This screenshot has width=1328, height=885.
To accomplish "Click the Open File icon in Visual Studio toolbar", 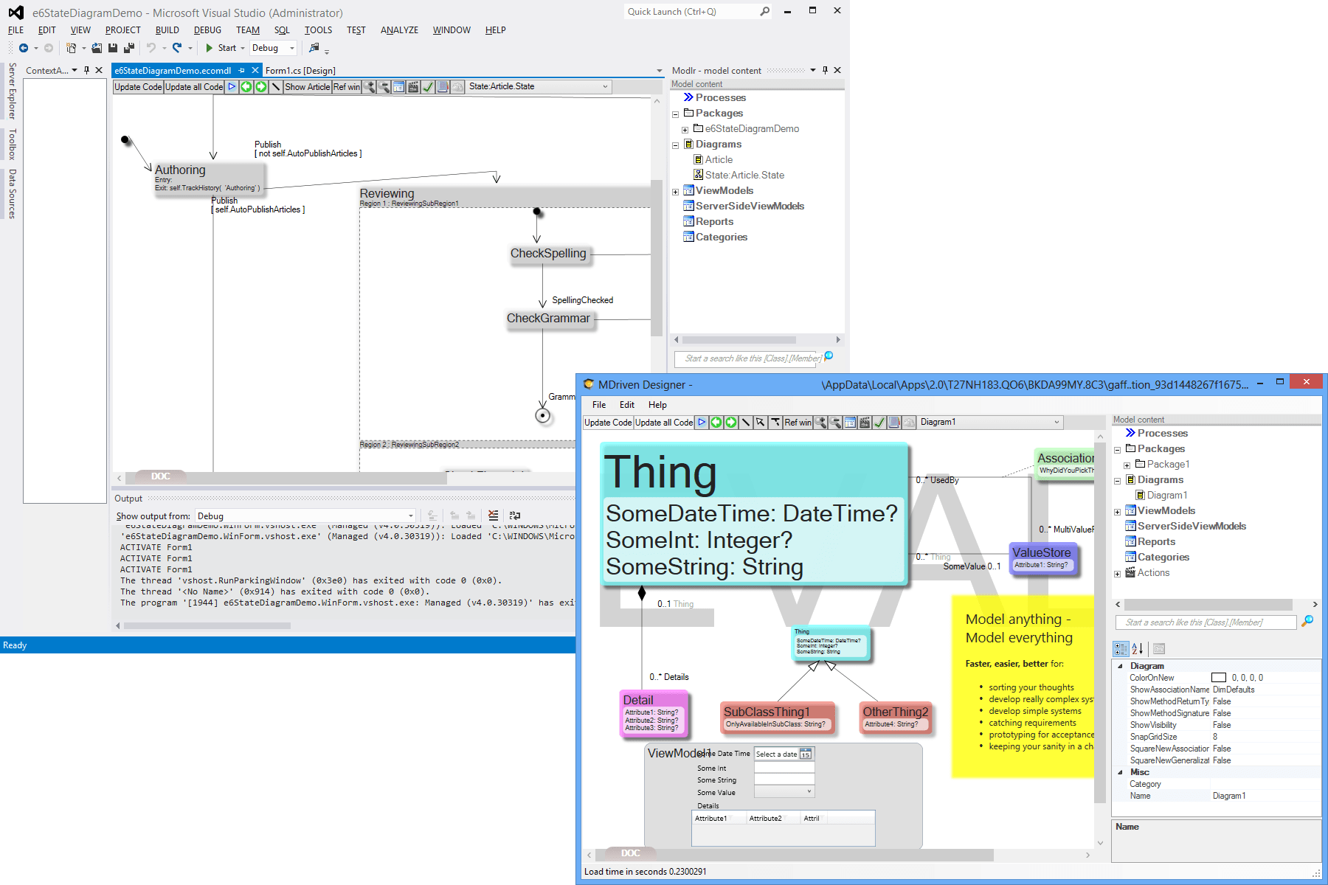I will tap(97, 48).
